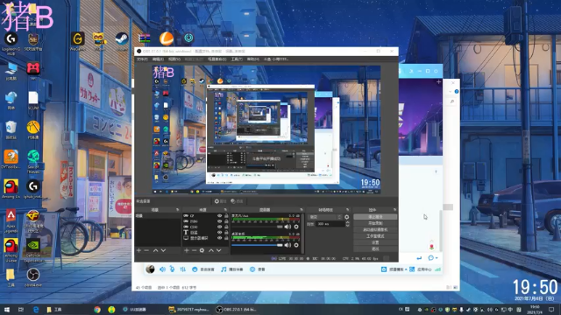
Task: Open File menu in OBS
Action: click(x=142, y=59)
